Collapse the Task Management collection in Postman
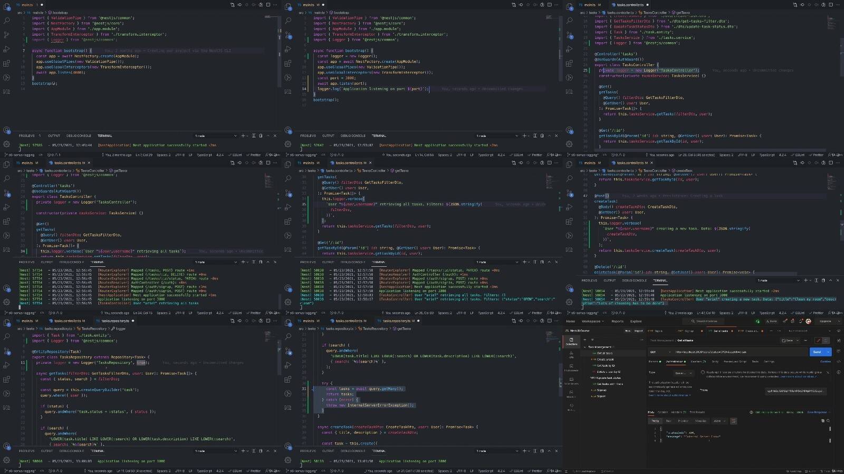The width and height of the screenshot is (844, 474). [585, 347]
